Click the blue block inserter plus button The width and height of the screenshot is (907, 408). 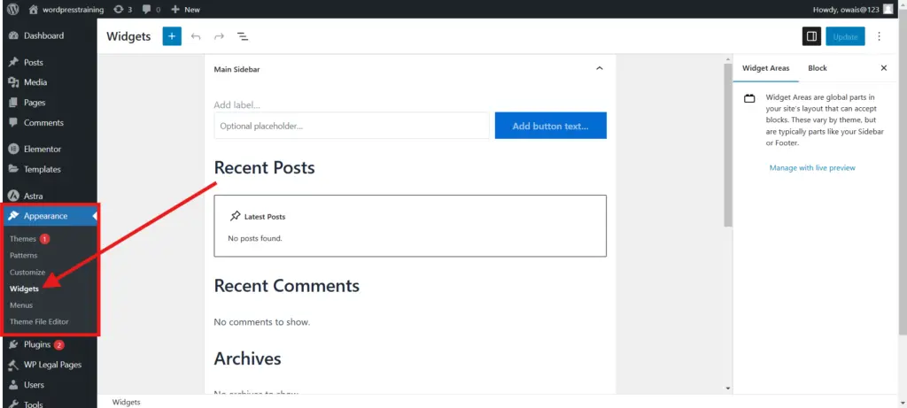pyautogui.click(x=172, y=36)
